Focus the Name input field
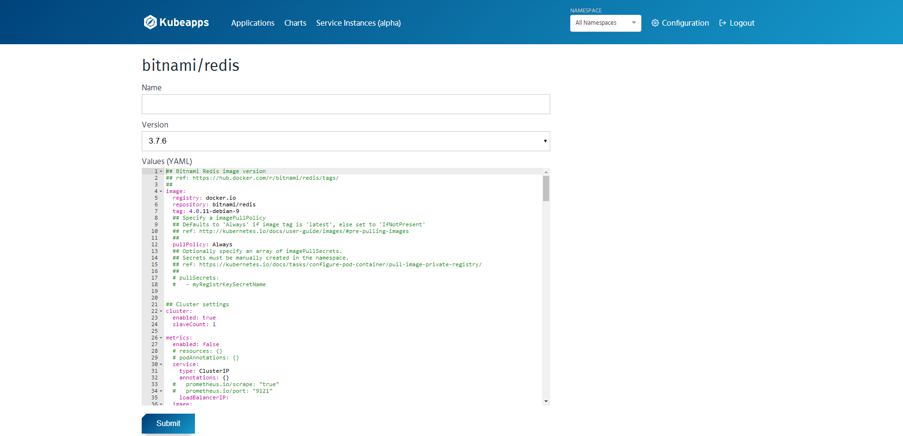The width and height of the screenshot is (903, 436). click(346, 104)
